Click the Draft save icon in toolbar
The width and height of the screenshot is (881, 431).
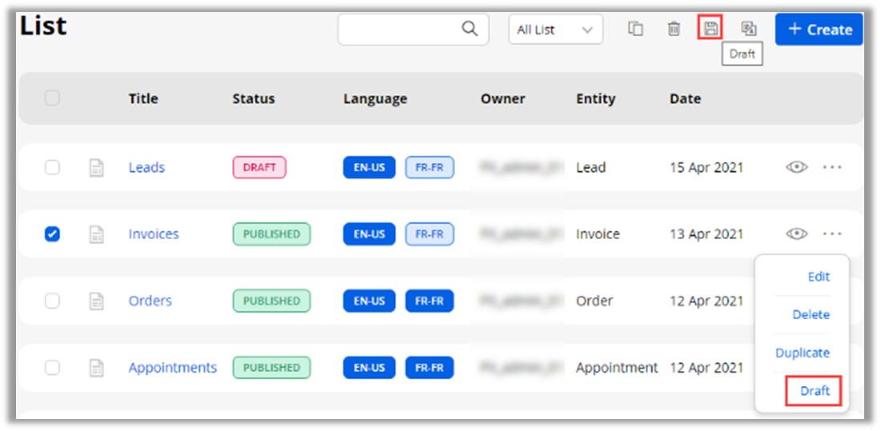(x=710, y=30)
